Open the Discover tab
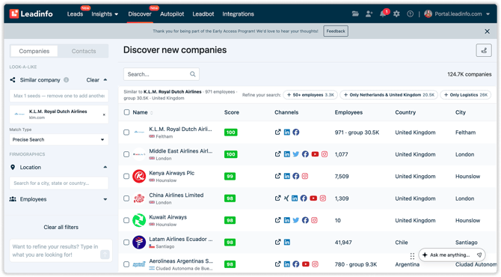The height and width of the screenshot is (277, 501). click(140, 14)
